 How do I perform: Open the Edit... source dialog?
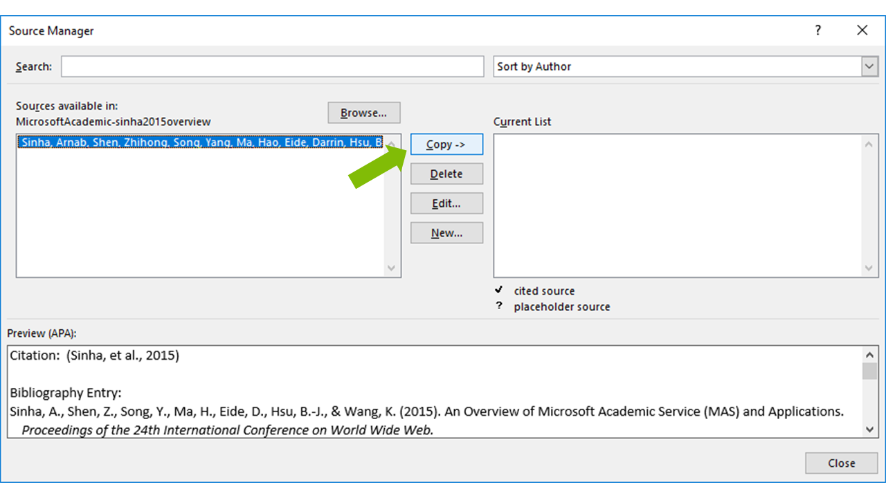pyautogui.click(x=446, y=203)
